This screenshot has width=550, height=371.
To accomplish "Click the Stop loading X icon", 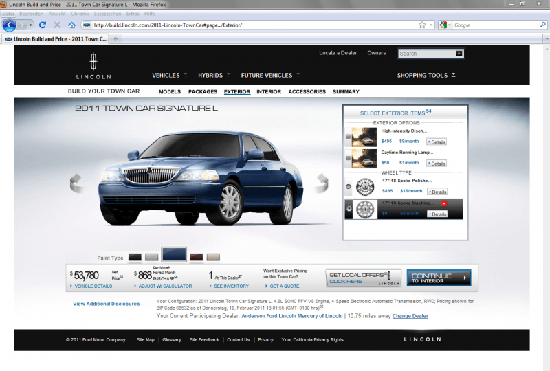I will [x=57, y=25].
